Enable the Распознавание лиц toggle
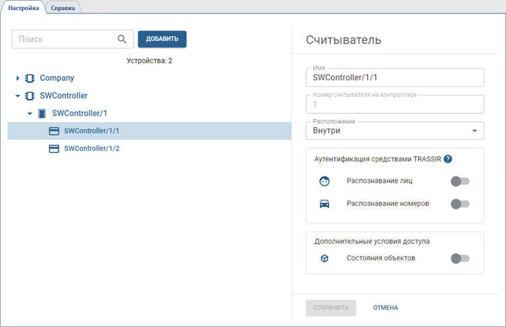The width and height of the screenshot is (506, 327). click(460, 181)
